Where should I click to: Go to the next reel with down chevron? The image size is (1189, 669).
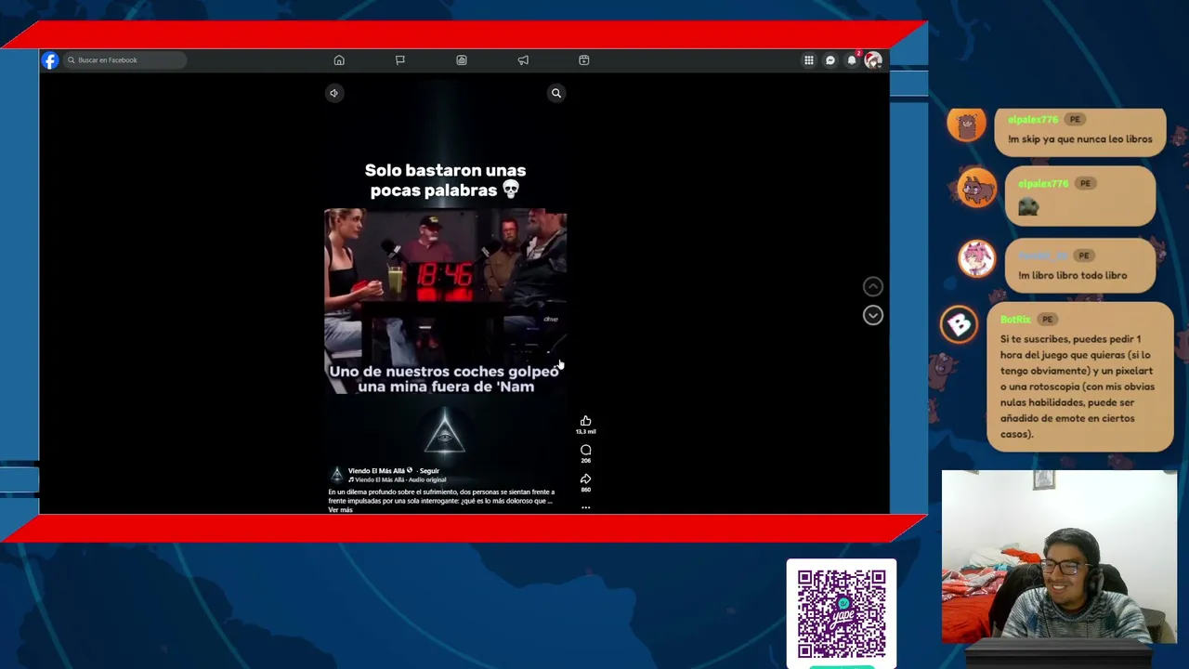pos(872,316)
